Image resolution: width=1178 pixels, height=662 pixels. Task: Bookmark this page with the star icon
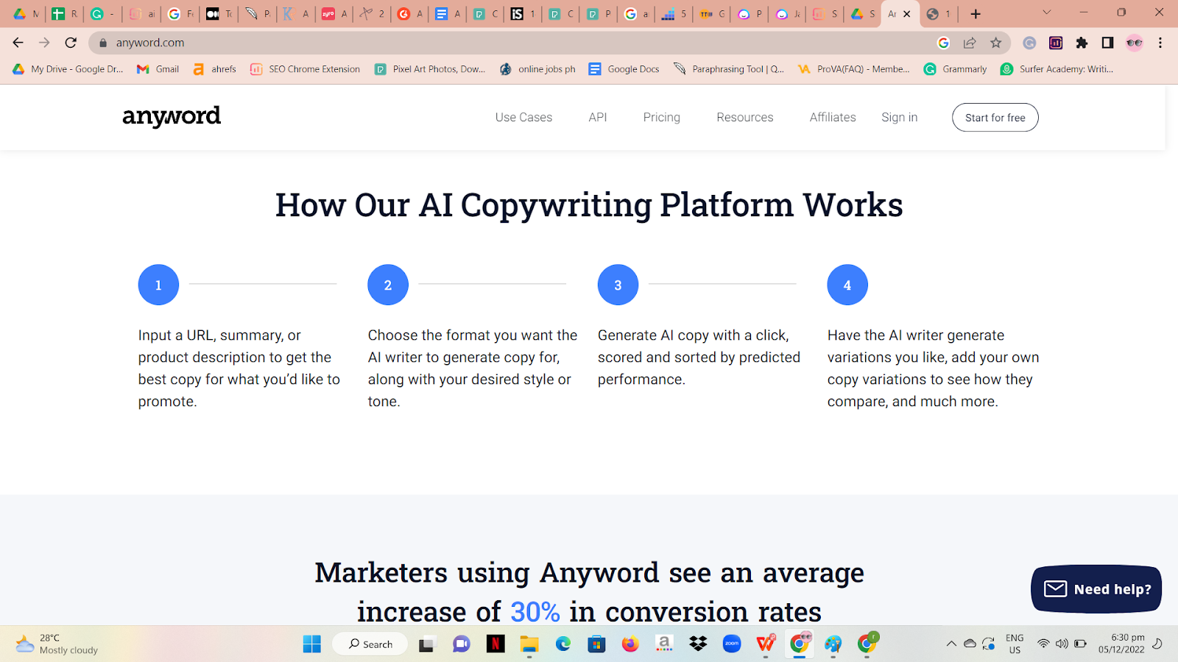(996, 43)
